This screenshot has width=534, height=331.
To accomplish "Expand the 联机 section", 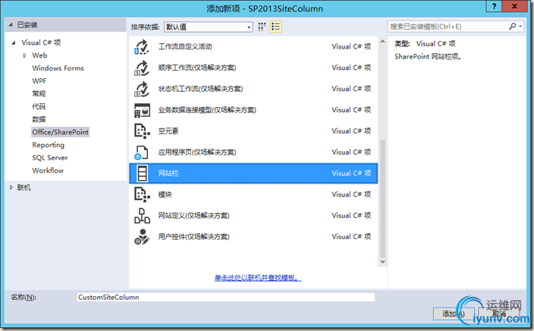I will [11, 188].
